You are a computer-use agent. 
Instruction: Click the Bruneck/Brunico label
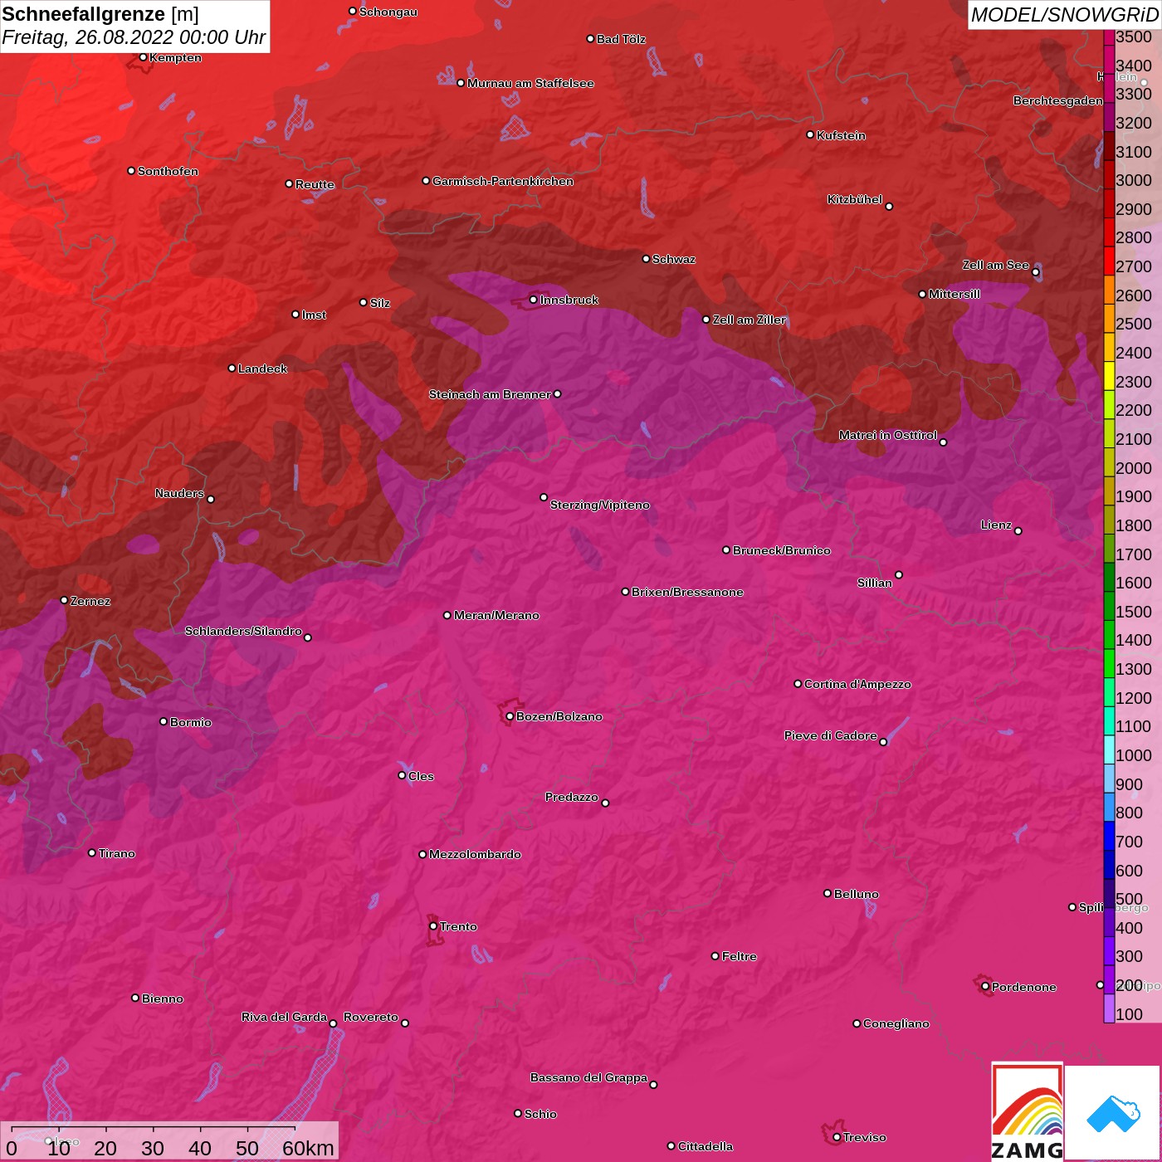[x=781, y=550]
